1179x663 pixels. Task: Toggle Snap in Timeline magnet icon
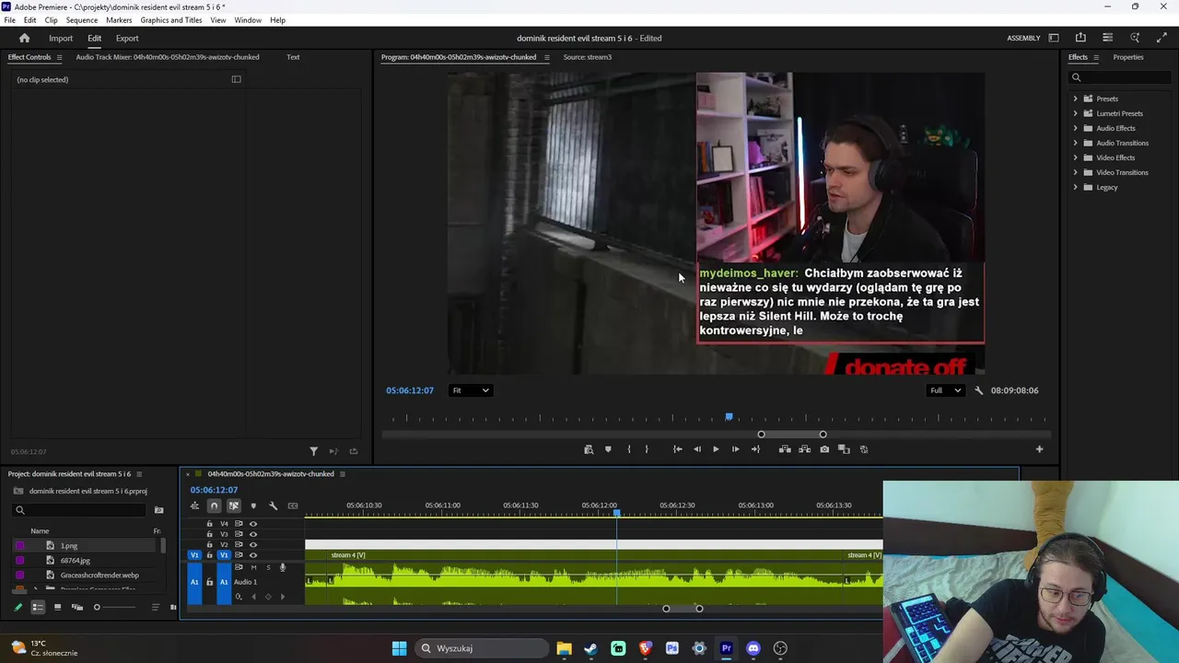(214, 506)
